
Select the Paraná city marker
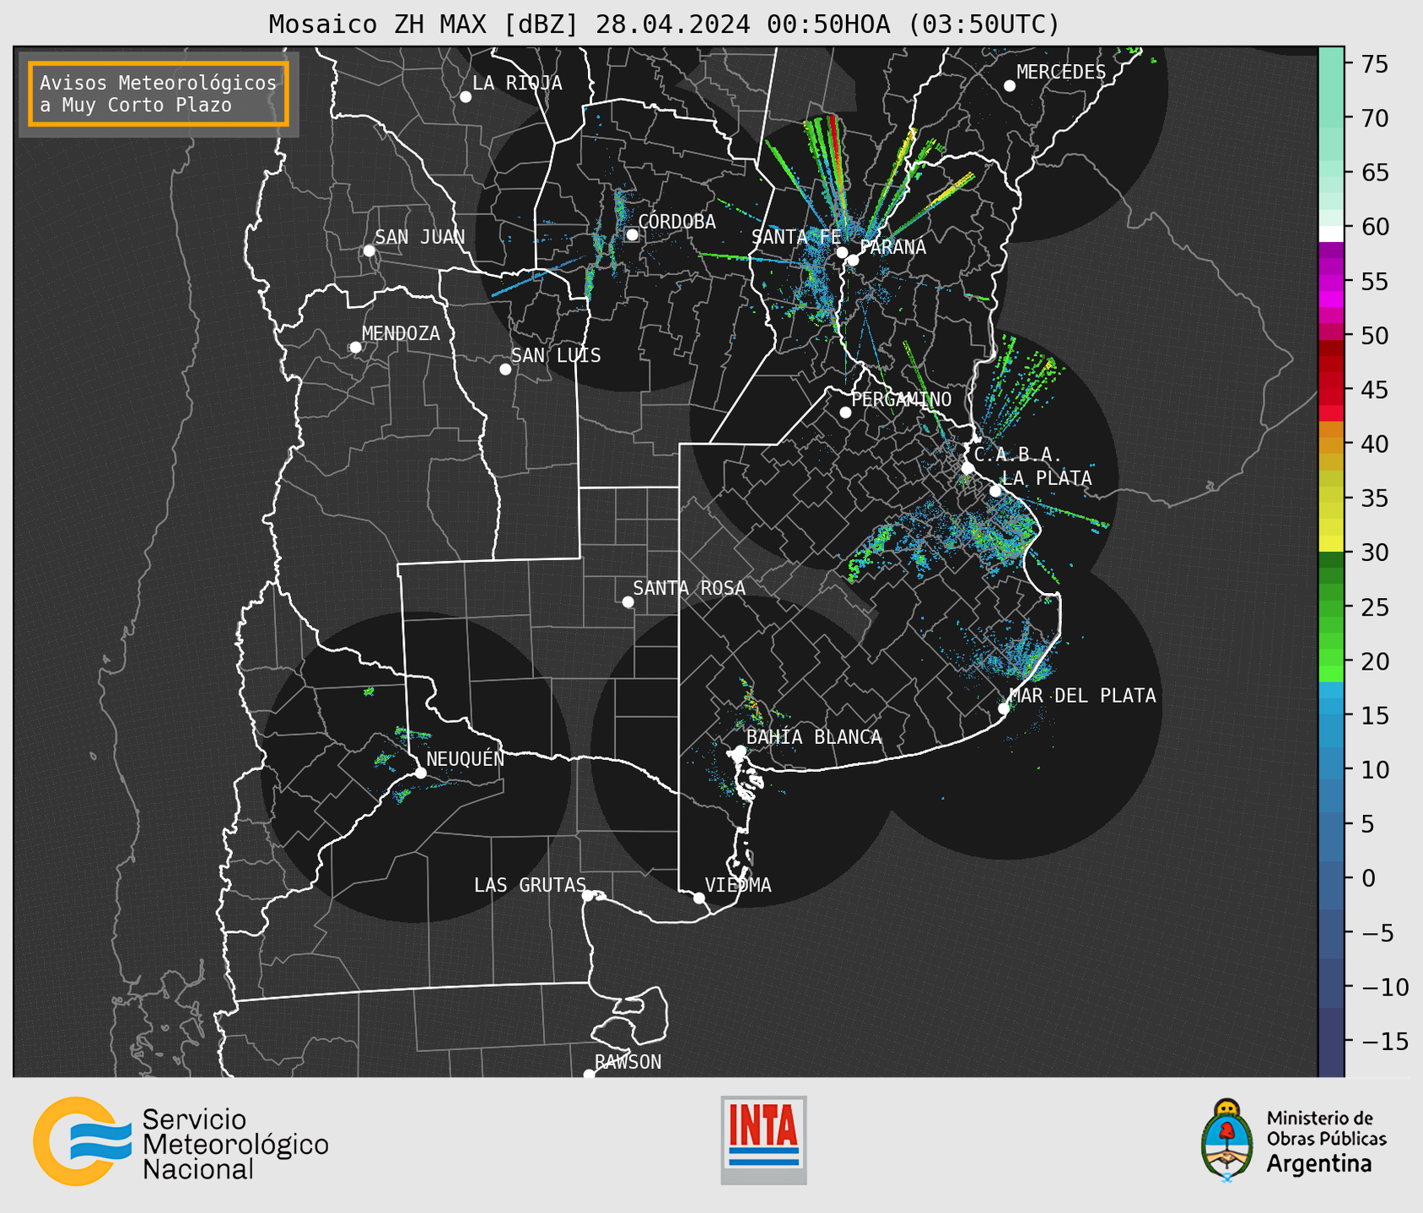click(853, 260)
